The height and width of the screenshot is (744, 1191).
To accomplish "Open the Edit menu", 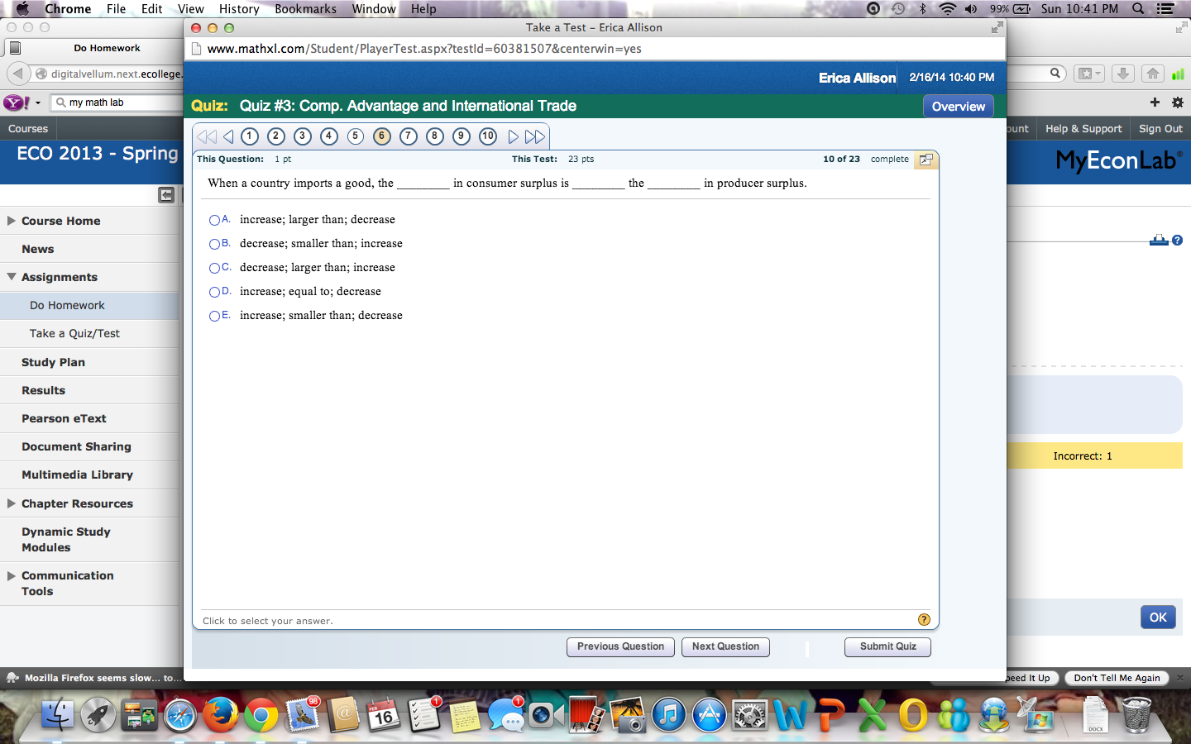I will pyautogui.click(x=151, y=9).
